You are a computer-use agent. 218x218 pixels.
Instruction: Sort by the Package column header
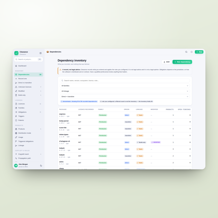63,110
